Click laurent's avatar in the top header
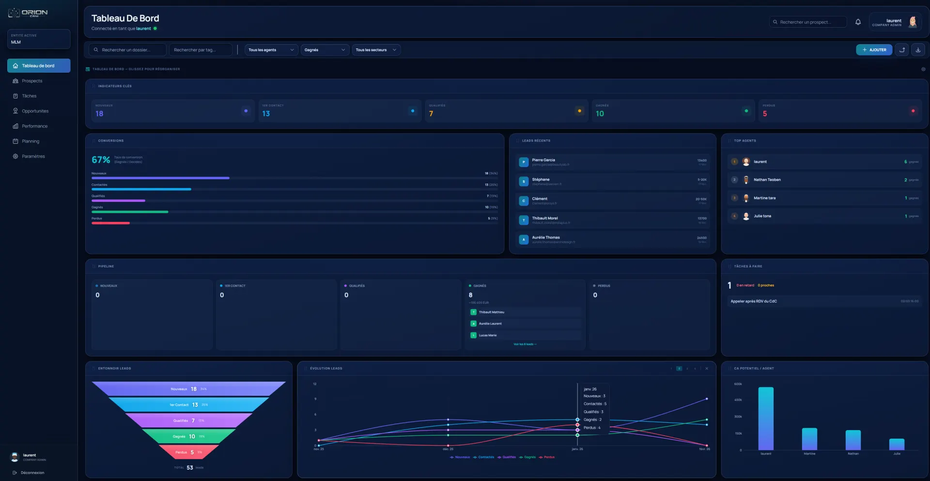 tap(913, 22)
